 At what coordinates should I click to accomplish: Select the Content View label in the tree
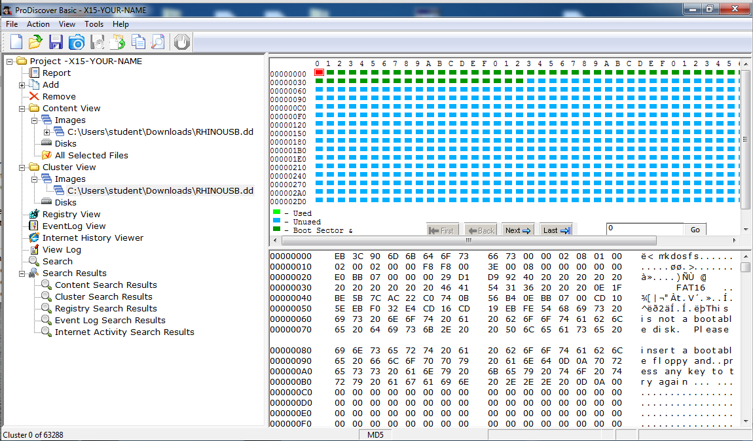71,108
